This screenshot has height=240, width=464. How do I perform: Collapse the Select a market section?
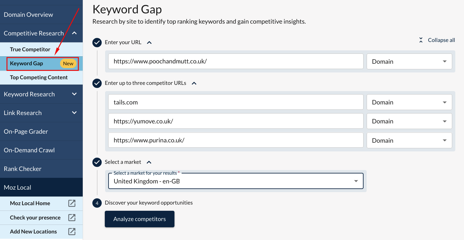[x=149, y=162]
